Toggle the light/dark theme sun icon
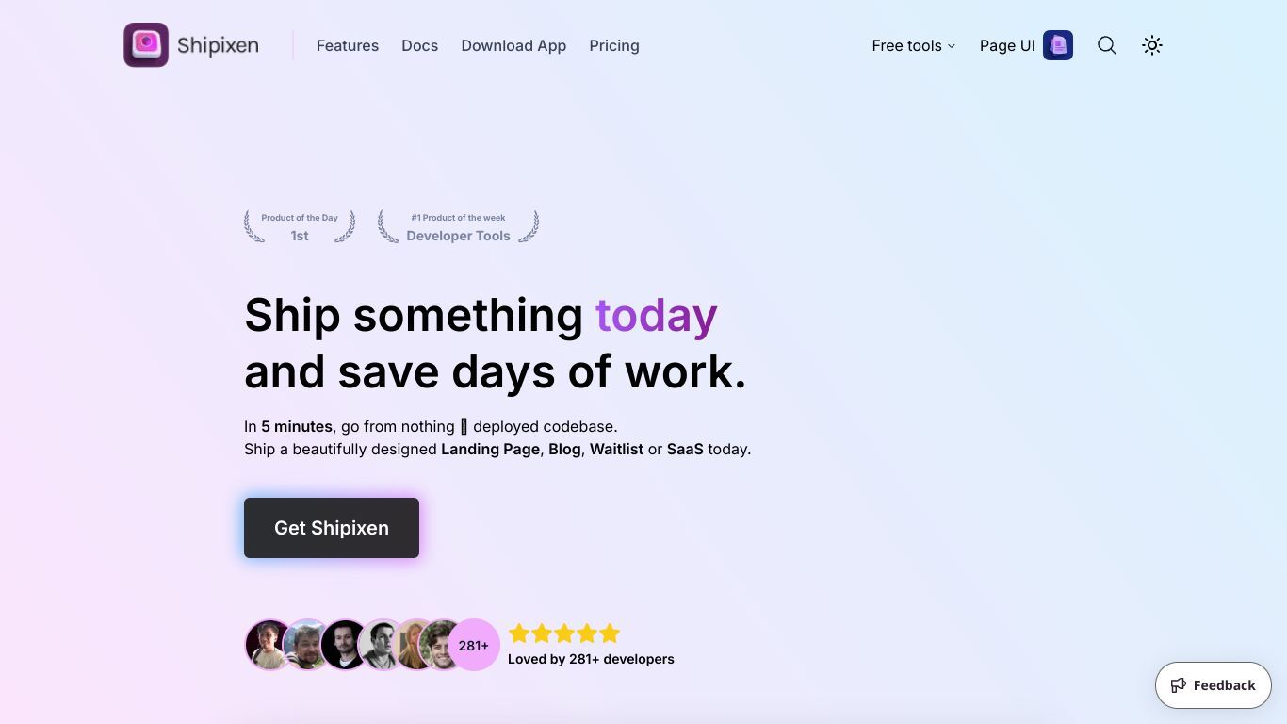Viewport: 1287px width, 724px height. (1152, 45)
